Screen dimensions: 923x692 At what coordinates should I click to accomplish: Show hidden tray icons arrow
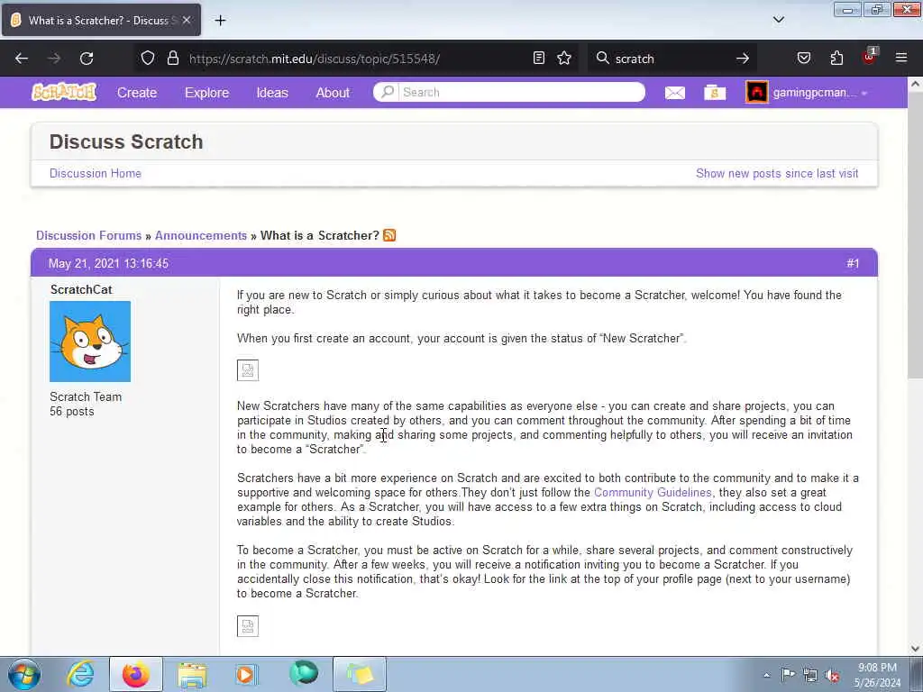click(x=766, y=675)
